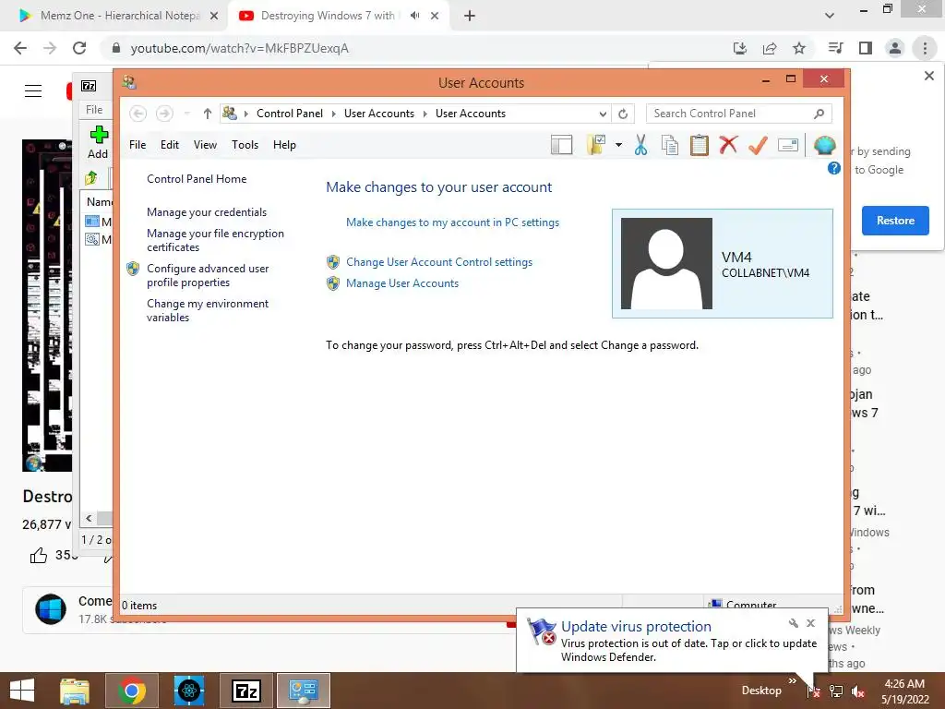Image resolution: width=945 pixels, height=709 pixels.
Task: Click the VM4 user account picture
Action: [x=666, y=263]
